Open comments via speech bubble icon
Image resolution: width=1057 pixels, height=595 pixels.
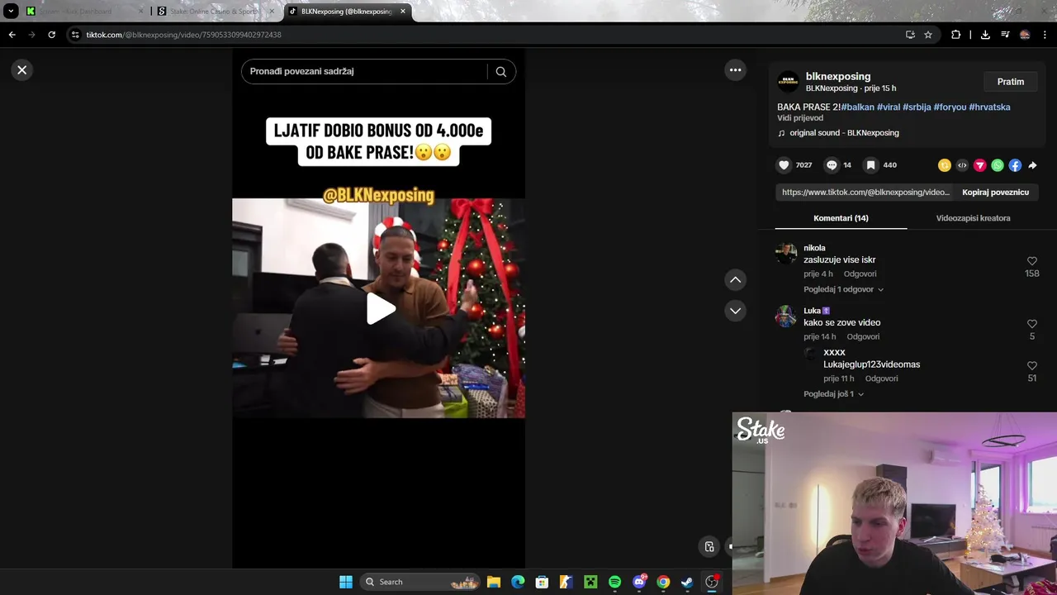point(832,165)
